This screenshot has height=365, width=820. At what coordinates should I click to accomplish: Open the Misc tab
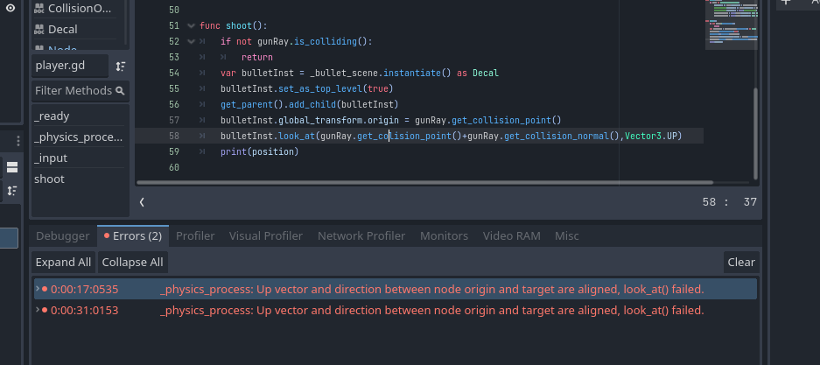coord(567,235)
